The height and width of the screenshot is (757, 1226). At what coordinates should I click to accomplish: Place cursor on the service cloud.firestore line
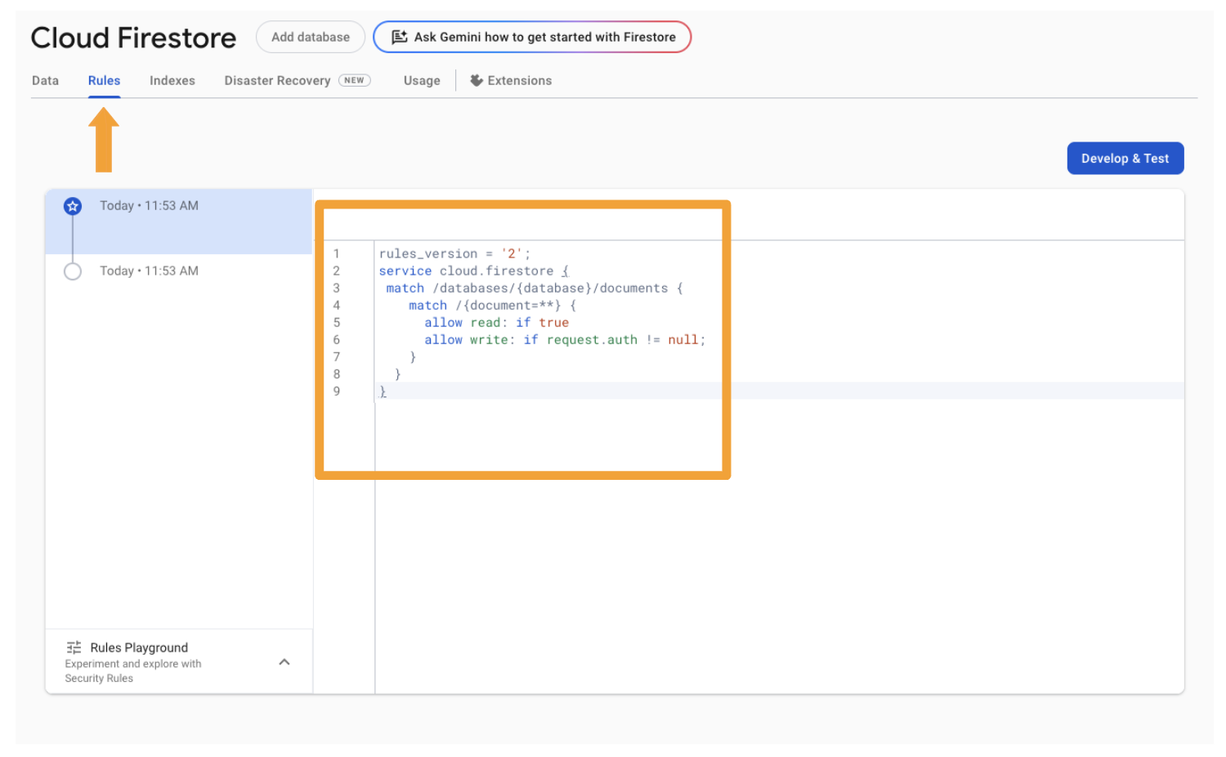coord(474,271)
